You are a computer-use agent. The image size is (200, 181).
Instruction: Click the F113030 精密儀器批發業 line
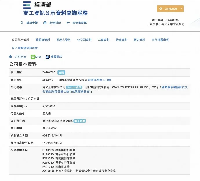pyautogui.click(x=59, y=150)
